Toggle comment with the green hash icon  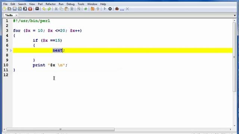coord(86,9)
